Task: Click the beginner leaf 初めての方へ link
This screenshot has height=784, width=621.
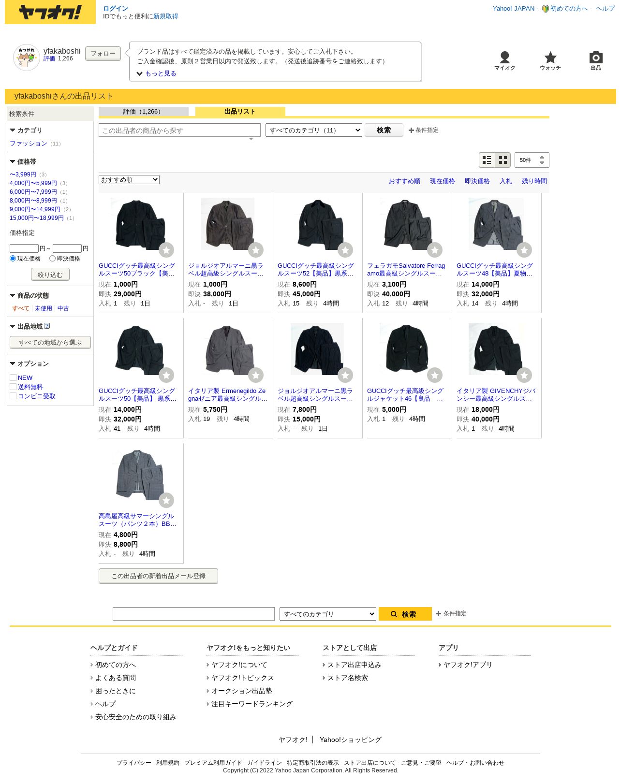Action: point(565,9)
